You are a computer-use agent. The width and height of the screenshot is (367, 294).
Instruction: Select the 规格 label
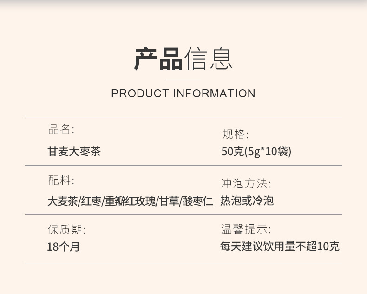click(235, 135)
